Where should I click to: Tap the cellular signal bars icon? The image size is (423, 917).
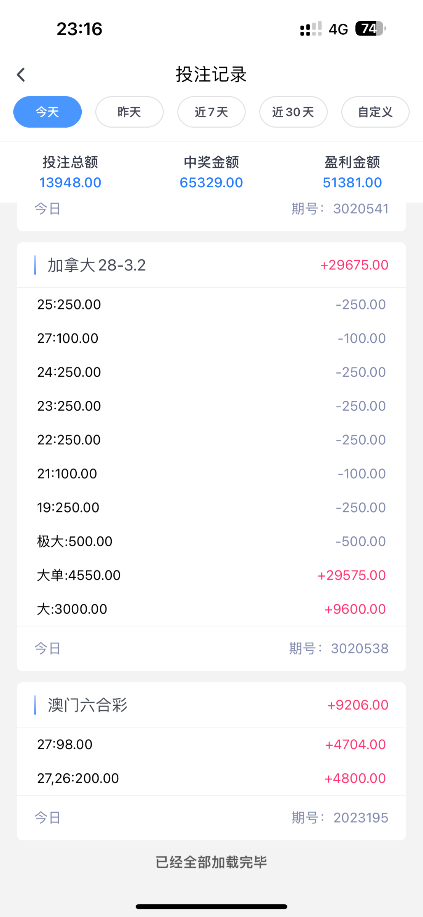click(311, 29)
